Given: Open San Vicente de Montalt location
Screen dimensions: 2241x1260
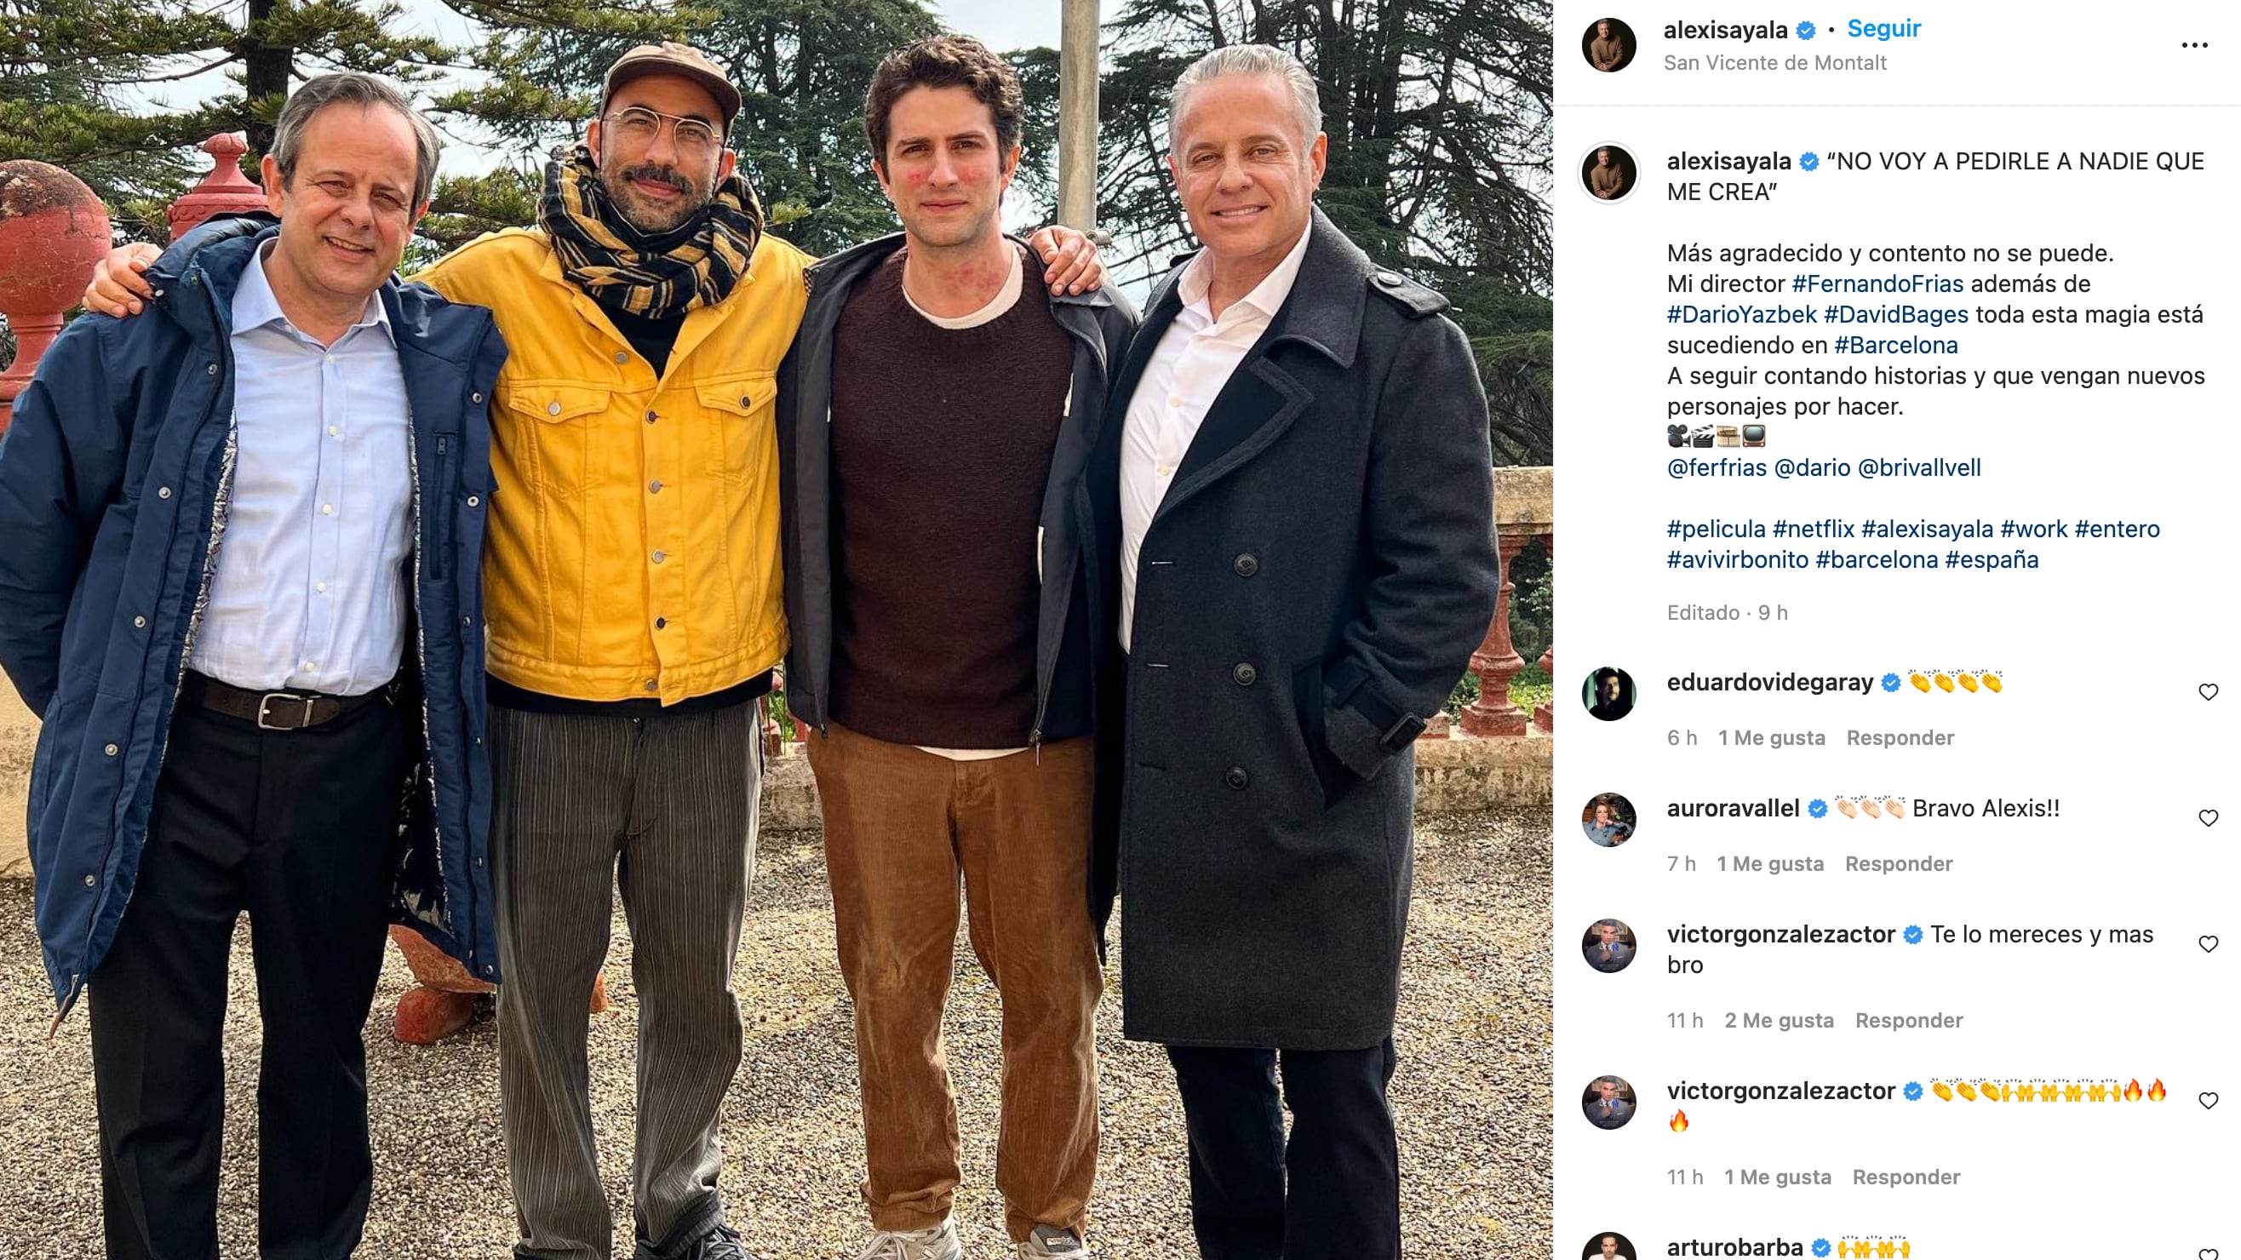Looking at the screenshot, I should pos(1774,63).
